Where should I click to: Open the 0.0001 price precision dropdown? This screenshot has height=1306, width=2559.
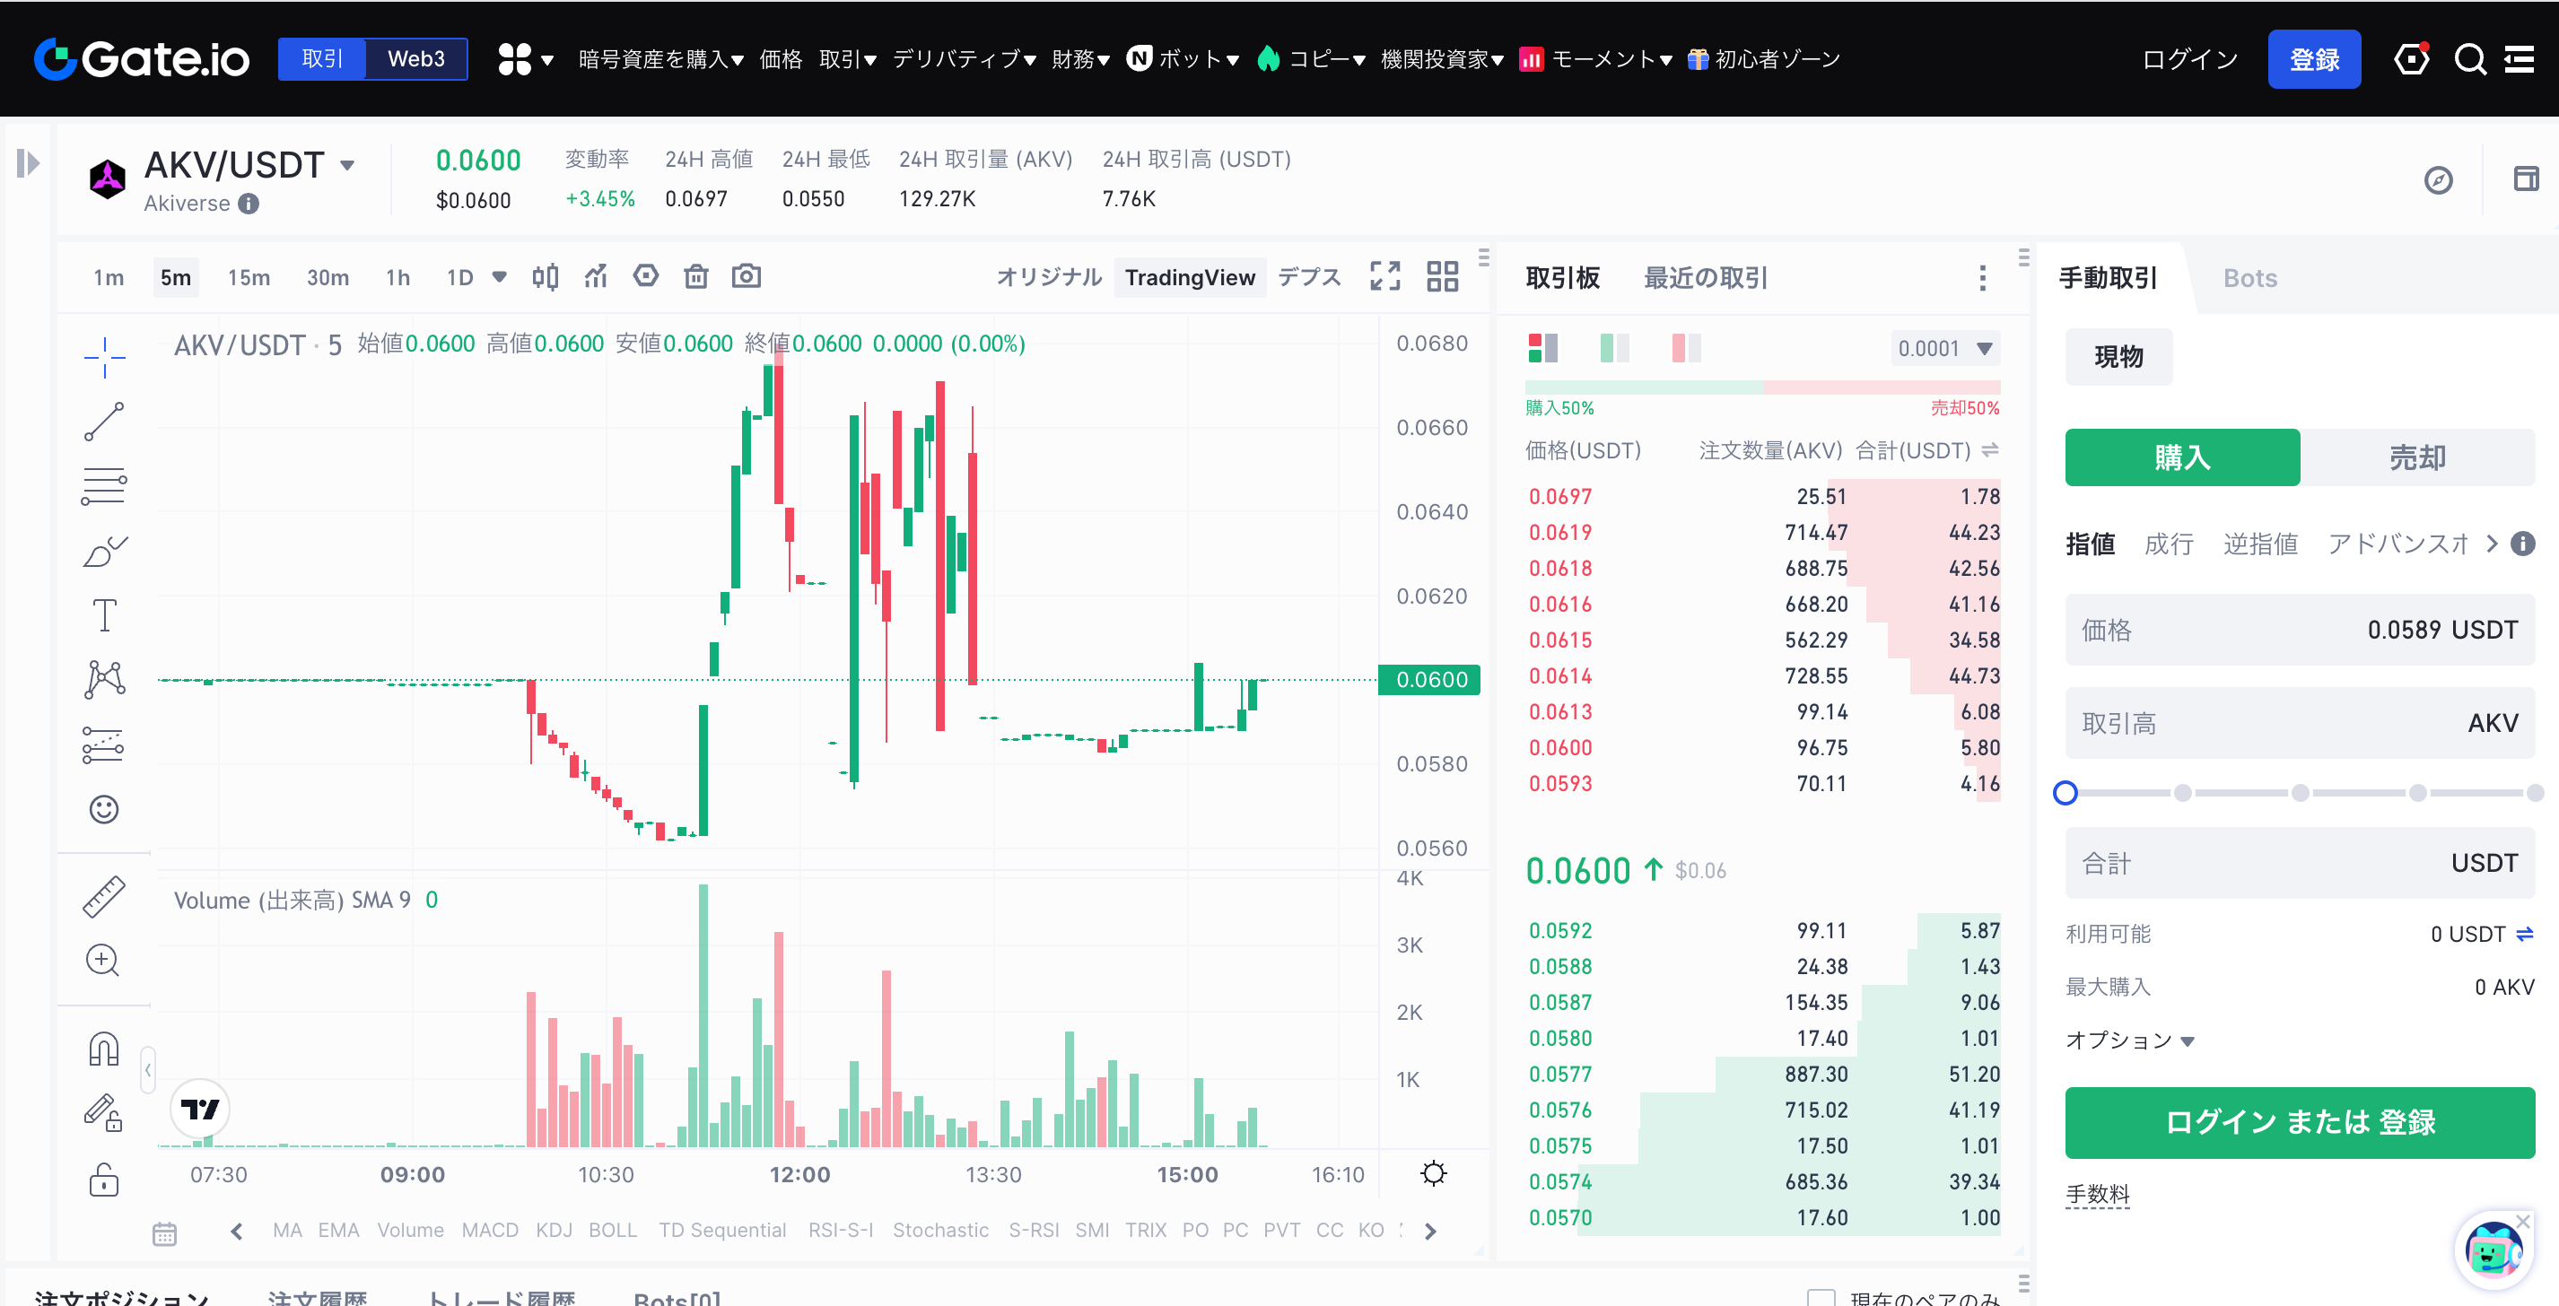(x=1945, y=349)
